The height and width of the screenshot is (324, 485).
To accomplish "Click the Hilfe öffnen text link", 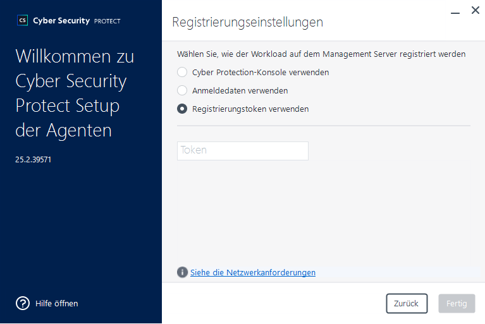I will click(56, 303).
